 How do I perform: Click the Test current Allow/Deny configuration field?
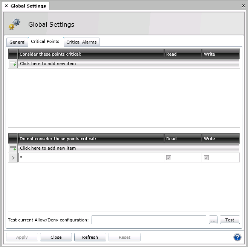(x=148, y=220)
